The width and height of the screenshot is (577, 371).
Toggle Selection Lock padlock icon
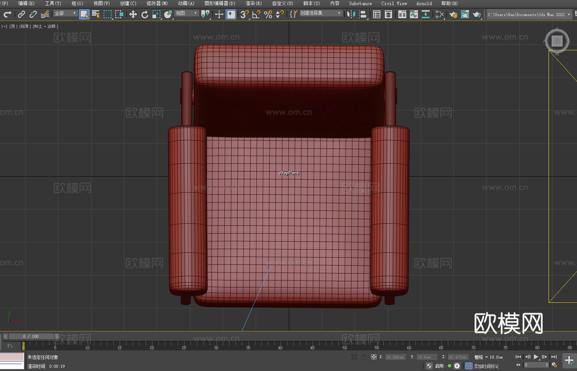(364, 357)
